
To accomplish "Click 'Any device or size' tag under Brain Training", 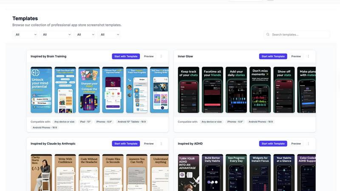I will pyautogui.click(x=65, y=122).
